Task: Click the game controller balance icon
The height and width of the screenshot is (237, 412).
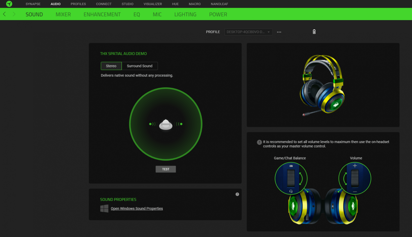Action: click(291, 166)
